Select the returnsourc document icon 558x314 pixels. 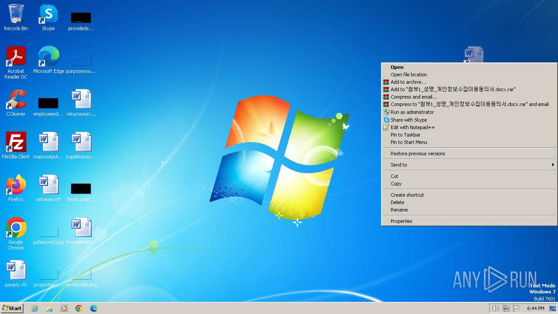(x=81, y=103)
